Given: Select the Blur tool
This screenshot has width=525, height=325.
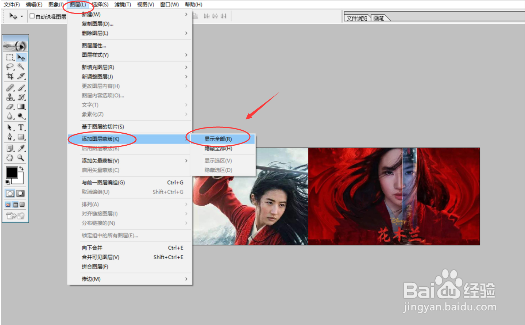Looking at the screenshot, I should coord(10,116).
